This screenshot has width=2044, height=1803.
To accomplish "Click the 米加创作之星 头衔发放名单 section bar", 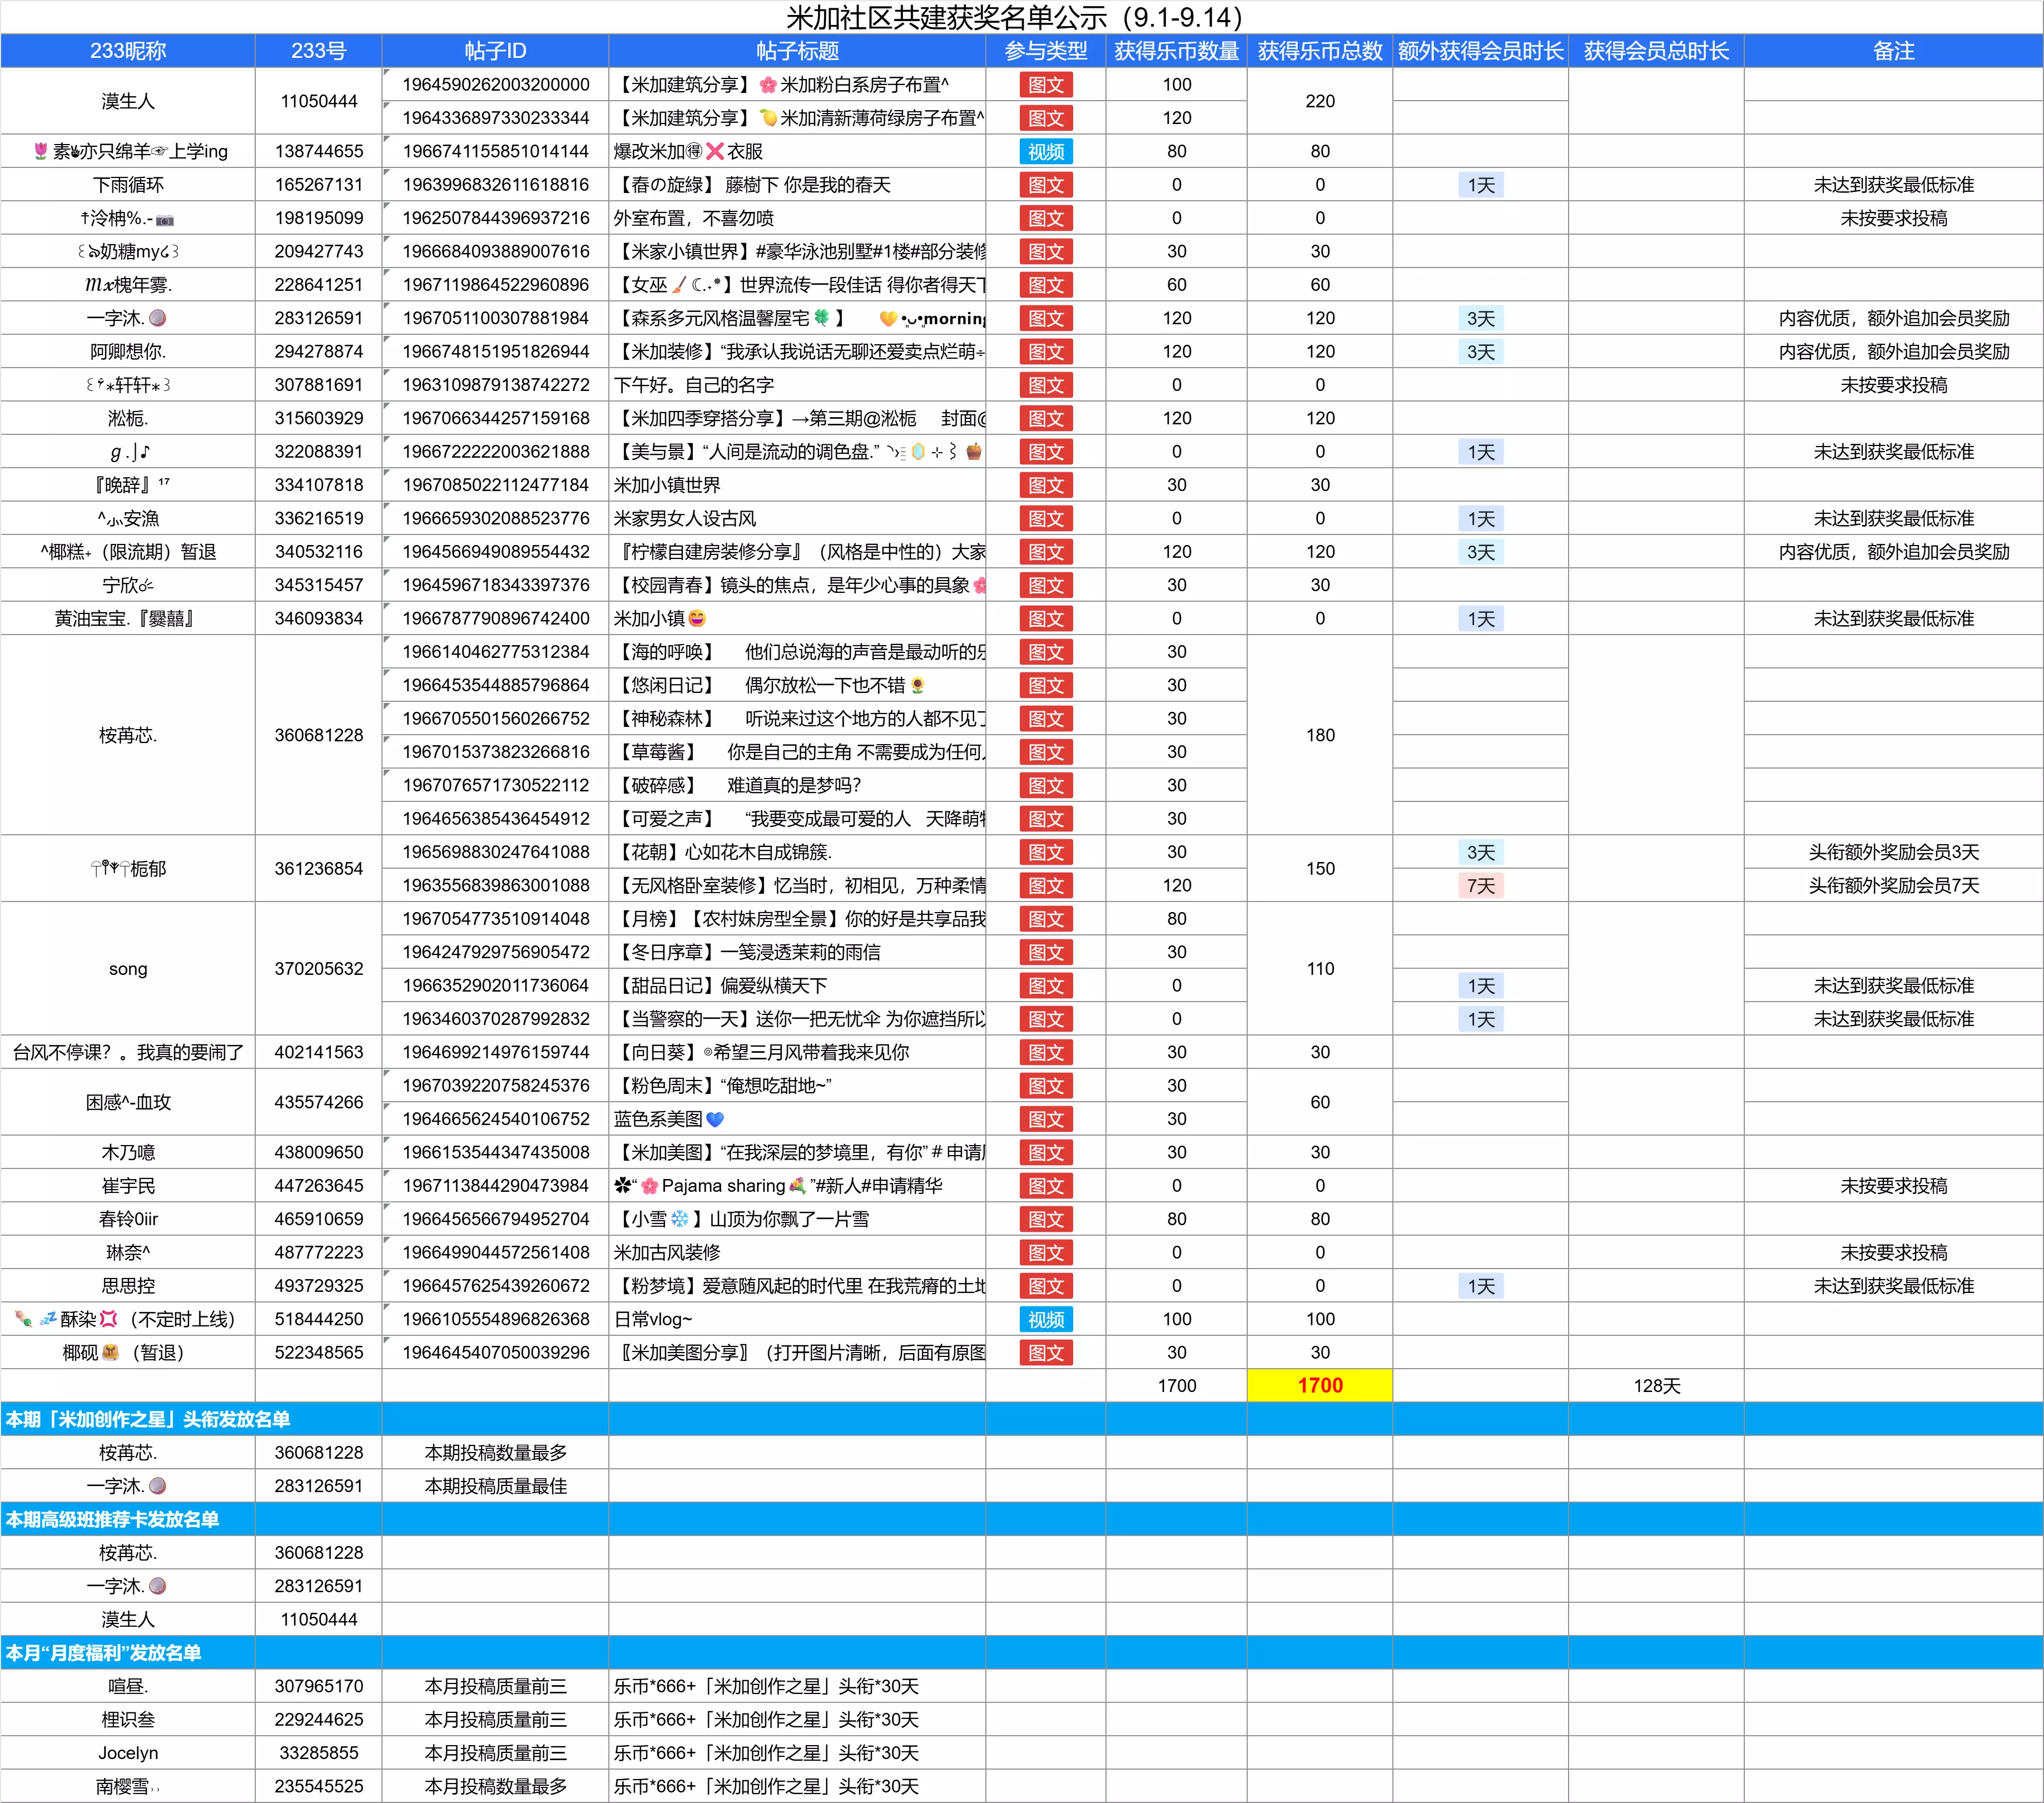I will pos(148,1419).
